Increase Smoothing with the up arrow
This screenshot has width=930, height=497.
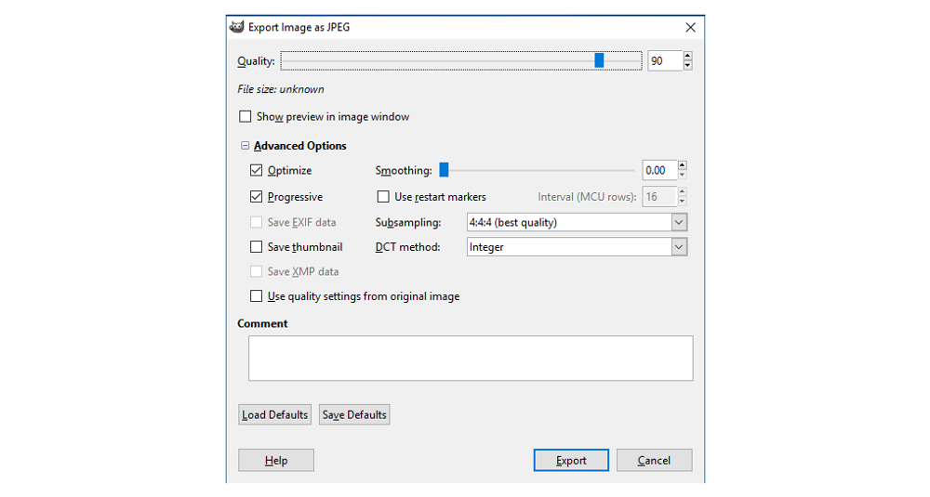682,165
